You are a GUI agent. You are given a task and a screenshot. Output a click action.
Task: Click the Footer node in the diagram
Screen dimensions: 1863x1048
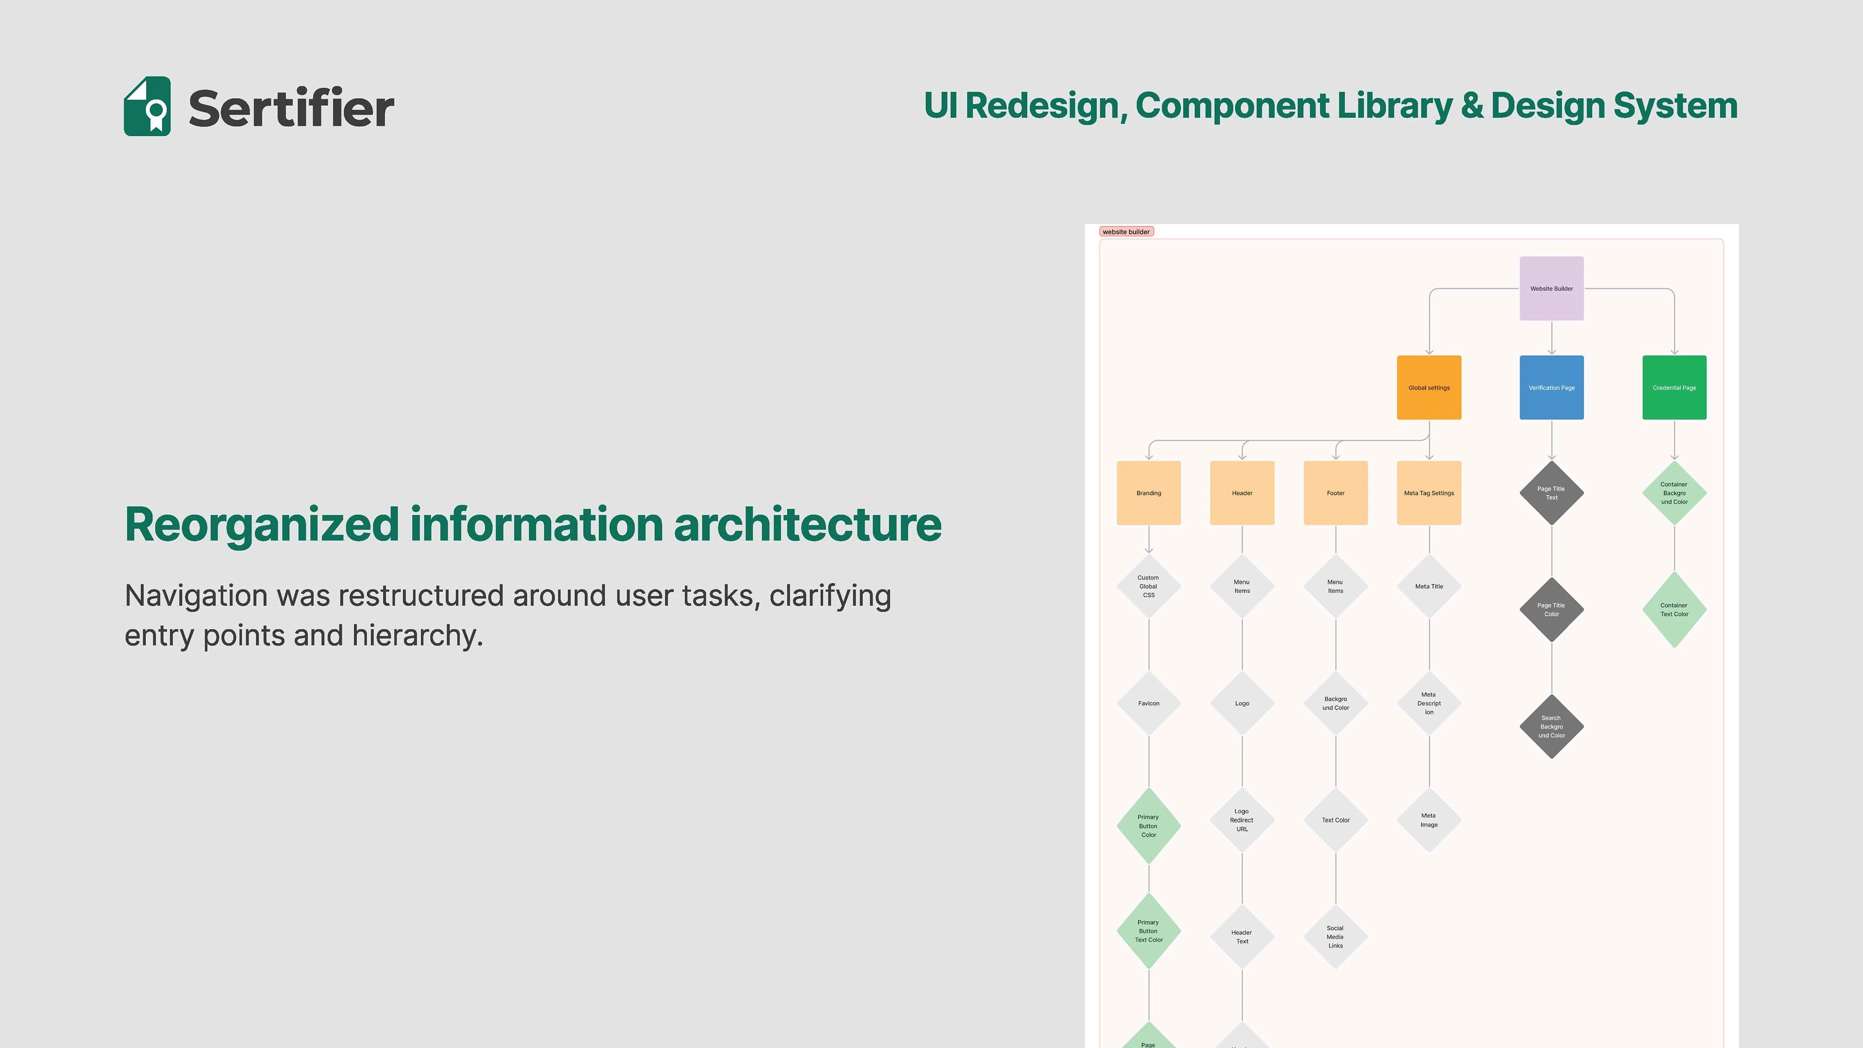pos(1335,493)
